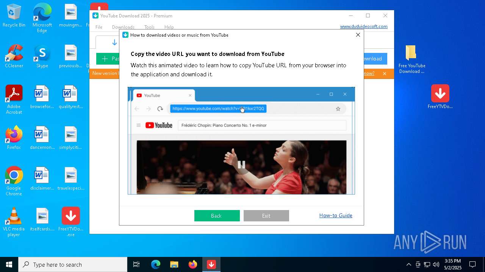
Task: Open Microsoft Edge desktop shortcut
Action: point(42,18)
